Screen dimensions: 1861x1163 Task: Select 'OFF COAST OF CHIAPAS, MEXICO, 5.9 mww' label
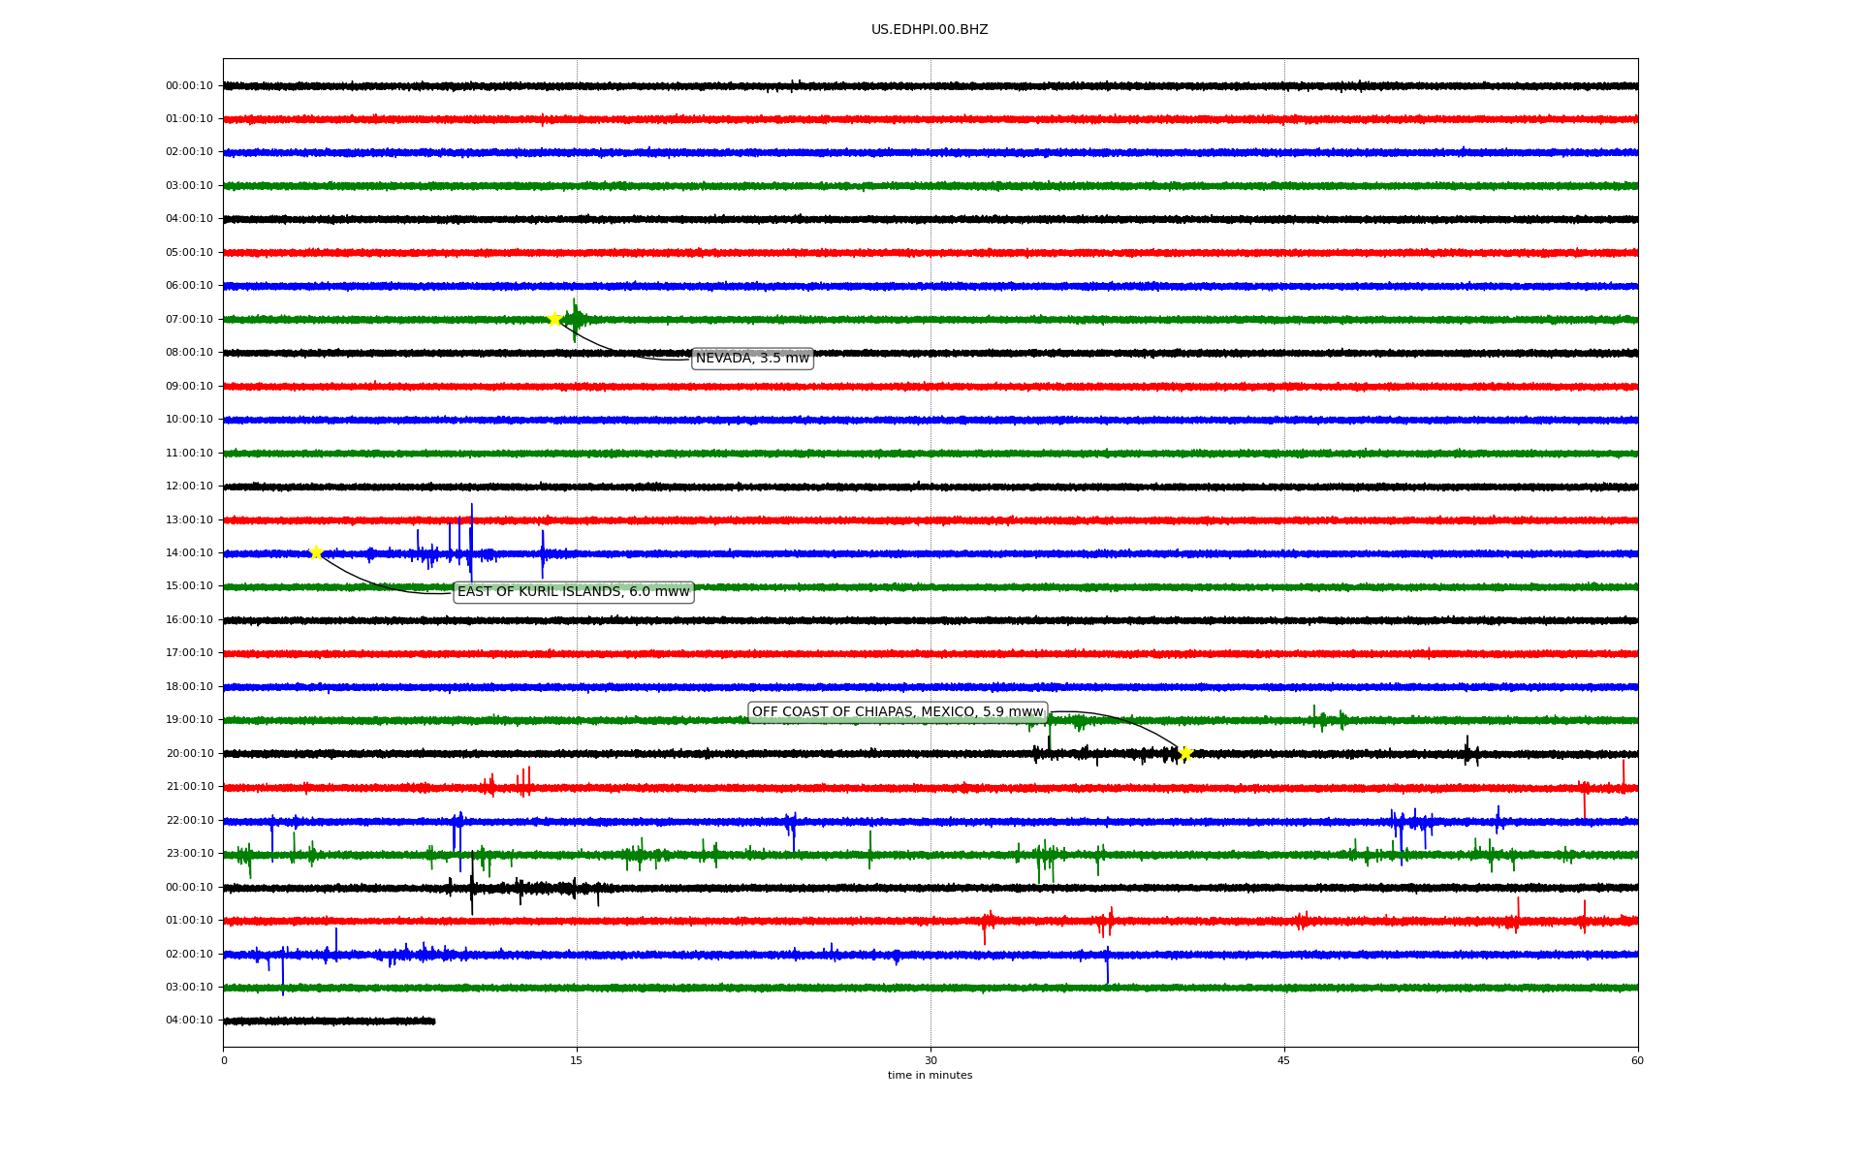pyautogui.click(x=898, y=712)
